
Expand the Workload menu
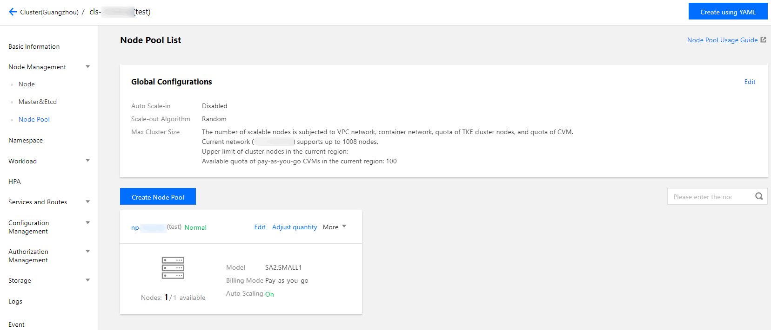(88, 161)
